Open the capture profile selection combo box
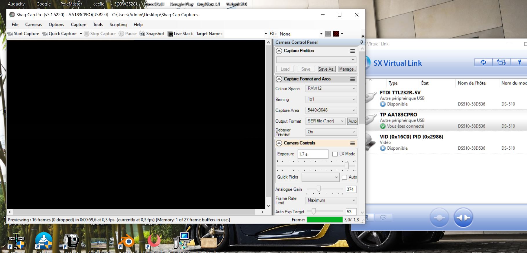The width and height of the screenshot is (527, 253). pos(316,60)
